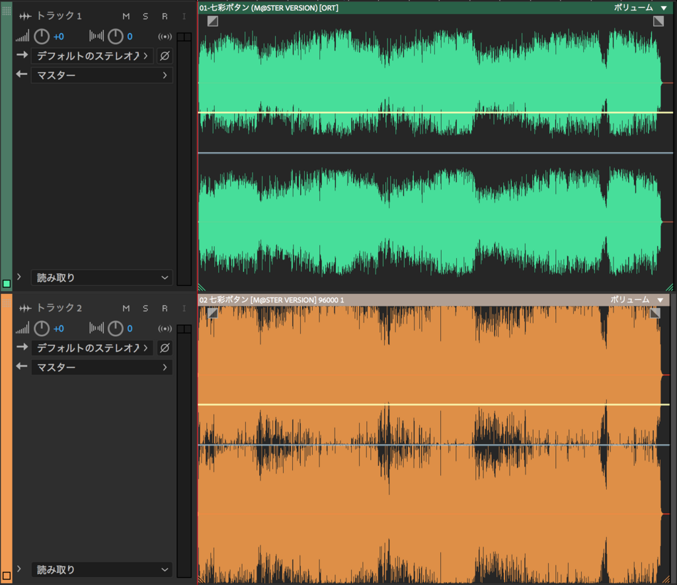Solo Track 1 with the S button
677x585 pixels.
pos(145,17)
